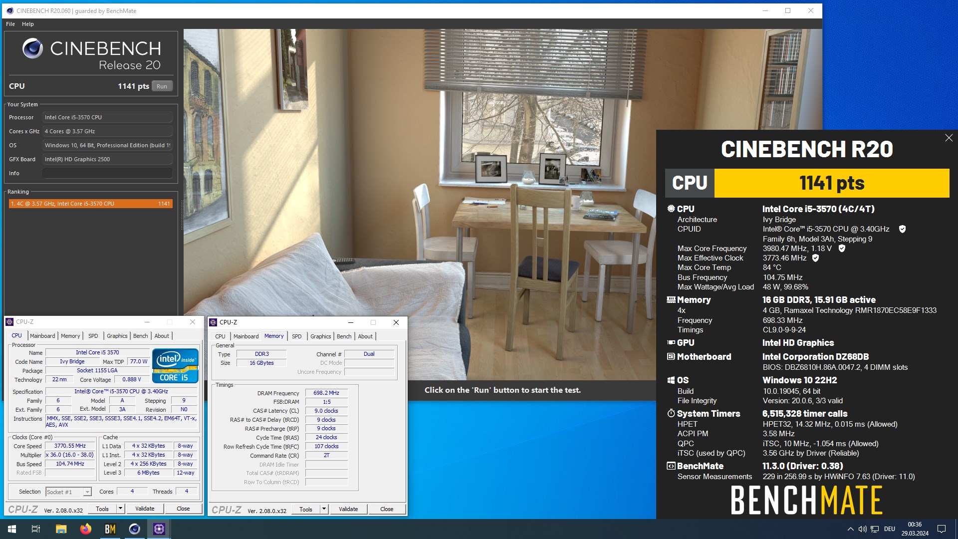Viewport: 958px width, 539px height.
Task: Click the DRAM Frequency 698.2 MHz value
Action: point(326,393)
